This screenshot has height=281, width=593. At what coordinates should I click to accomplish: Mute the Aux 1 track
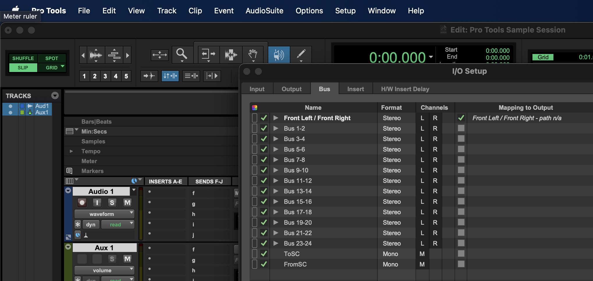click(x=127, y=259)
